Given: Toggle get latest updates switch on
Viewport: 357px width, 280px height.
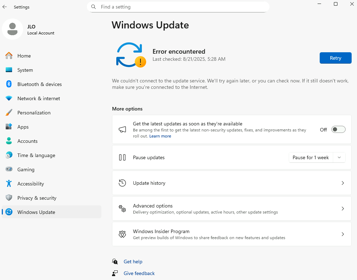Looking at the screenshot, I should 338,129.
